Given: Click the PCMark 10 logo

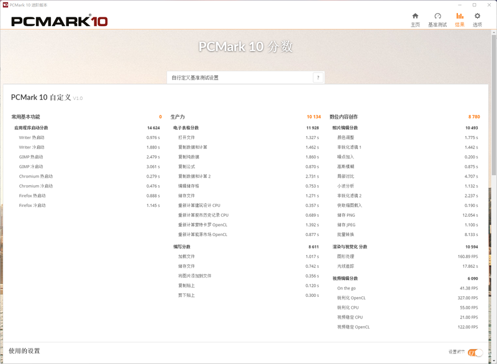Looking at the screenshot, I should pos(59,21).
